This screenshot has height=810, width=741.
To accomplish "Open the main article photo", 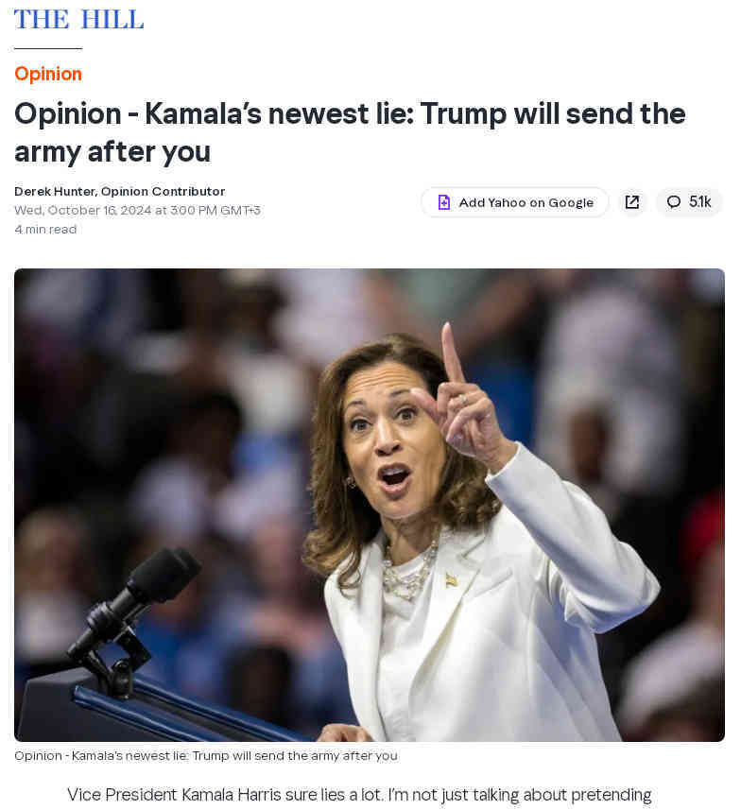I will tap(370, 505).
